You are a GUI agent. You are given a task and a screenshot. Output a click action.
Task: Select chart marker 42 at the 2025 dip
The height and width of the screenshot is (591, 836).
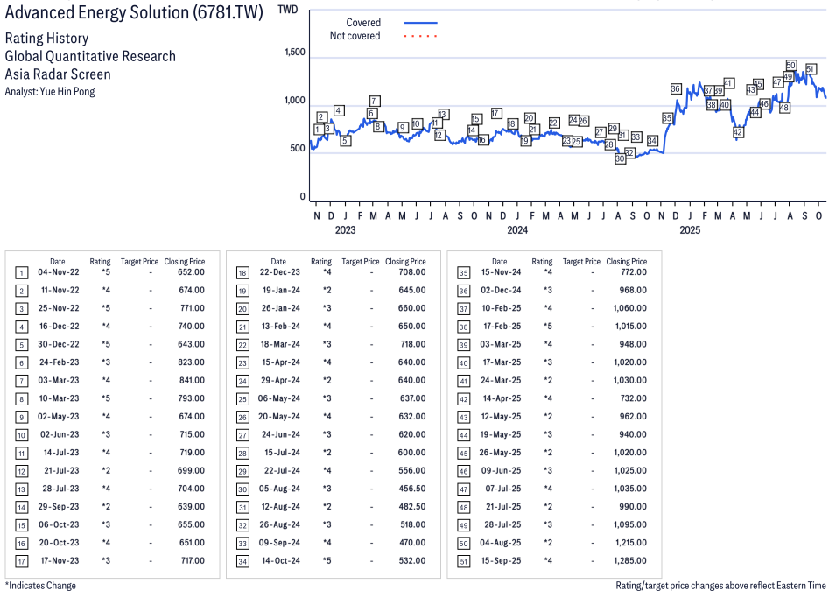pyautogui.click(x=738, y=132)
